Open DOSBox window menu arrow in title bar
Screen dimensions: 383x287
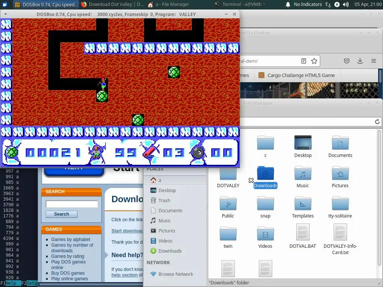(x=5, y=15)
